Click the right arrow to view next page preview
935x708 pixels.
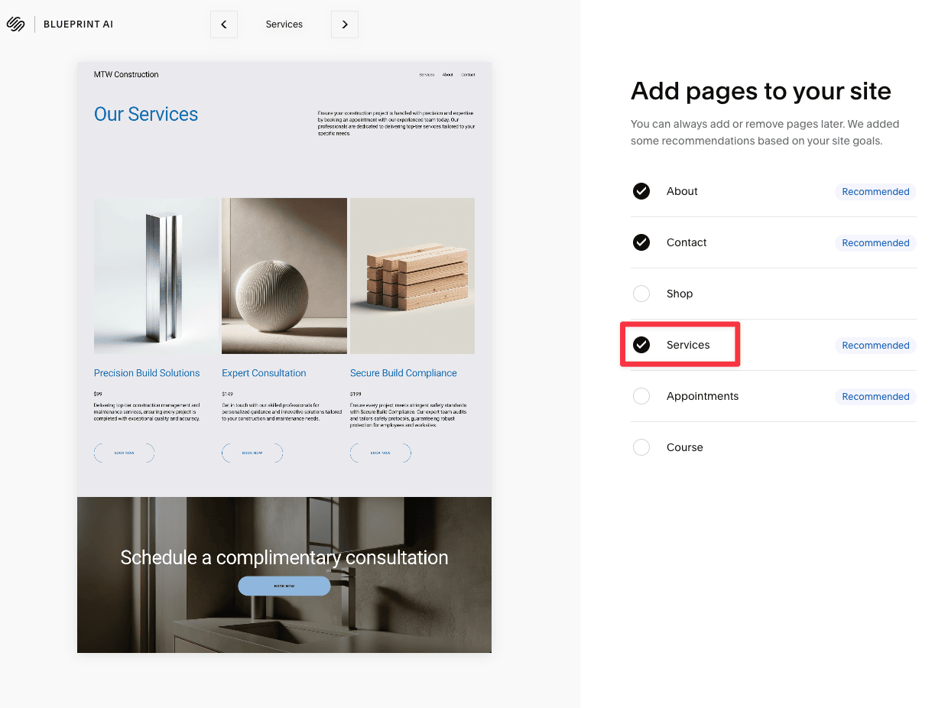pyautogui.click(x=344, y=24)
